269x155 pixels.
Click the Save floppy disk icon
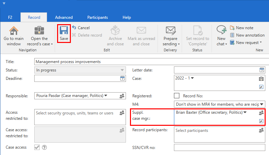click(64, 31)
